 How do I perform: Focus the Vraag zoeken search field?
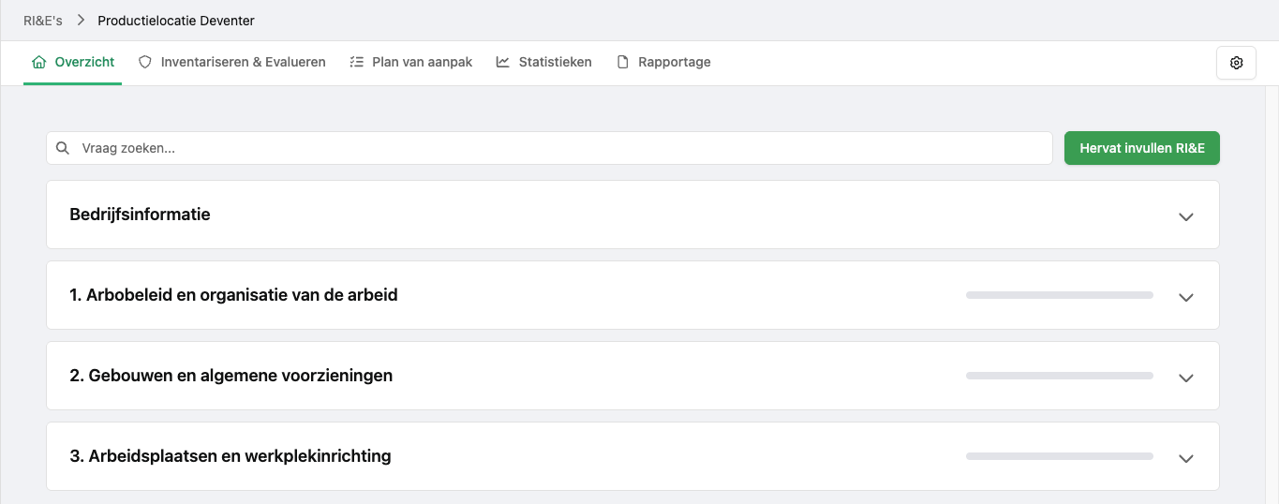562,148
